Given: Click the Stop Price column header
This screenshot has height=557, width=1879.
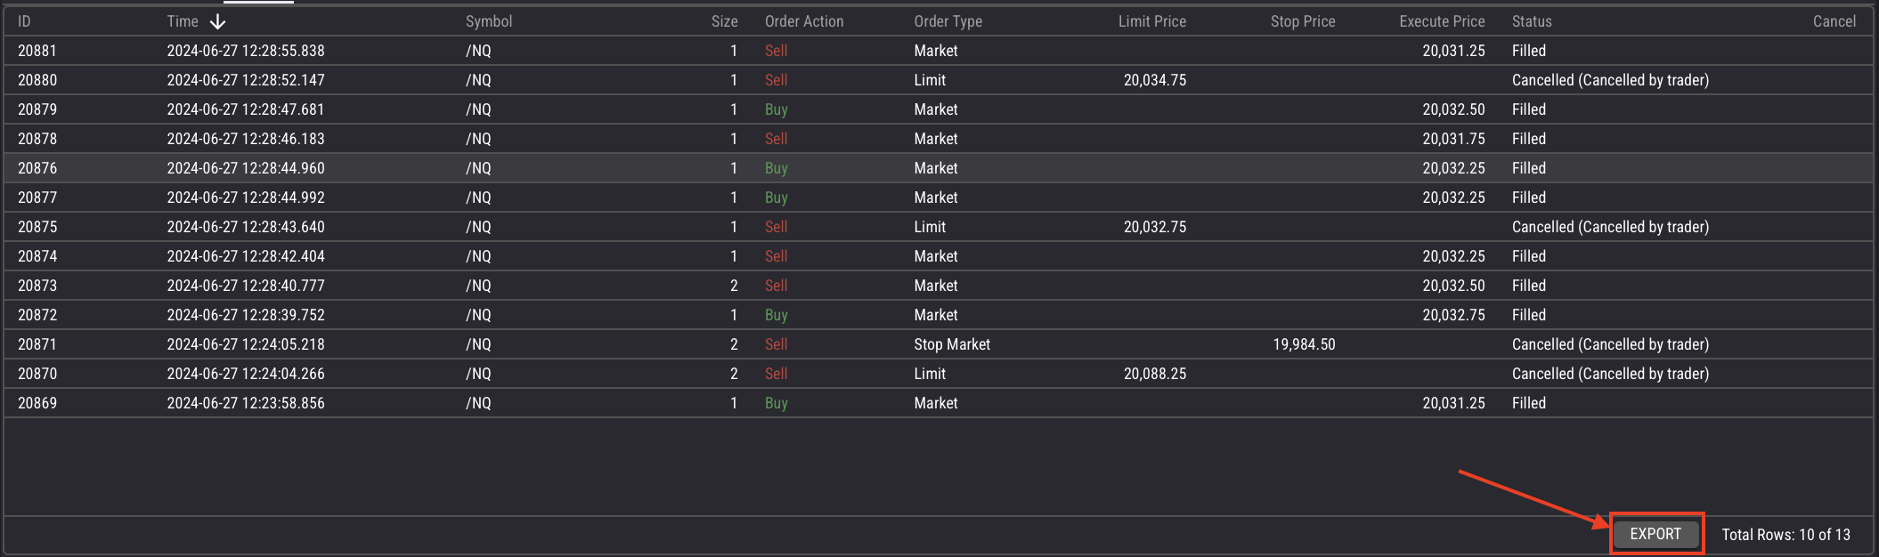Looking at the screenshot, I should click(x=1302, y=21).
